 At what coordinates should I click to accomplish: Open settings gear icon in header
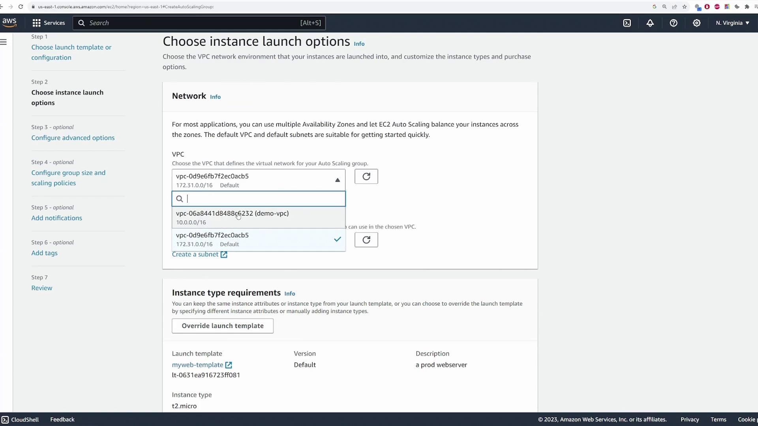697,23
